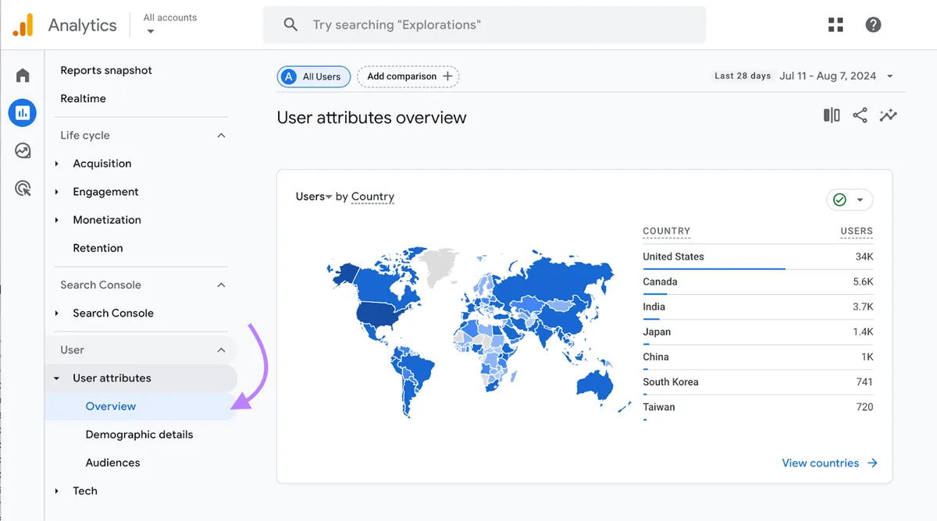Open the Audiences report
Viewport: 937px width, 521px height.
(x=112, y=463)
